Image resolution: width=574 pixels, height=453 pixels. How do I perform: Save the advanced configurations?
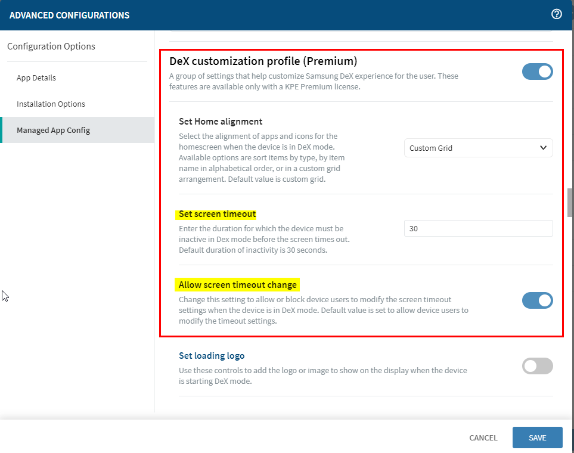pos(537,438)
